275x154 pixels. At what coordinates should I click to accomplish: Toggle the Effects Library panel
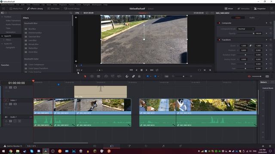pyautogui.click(x=35, y=9)
